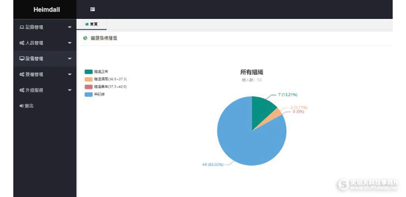
Task: Open the 首頁 home tab
Action: tap(91, 24)
